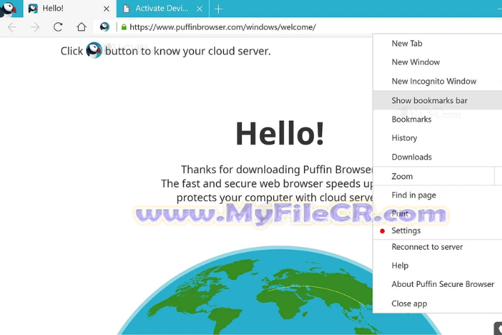Switch to the Hello! tab
502x335 pixels.
70,8
